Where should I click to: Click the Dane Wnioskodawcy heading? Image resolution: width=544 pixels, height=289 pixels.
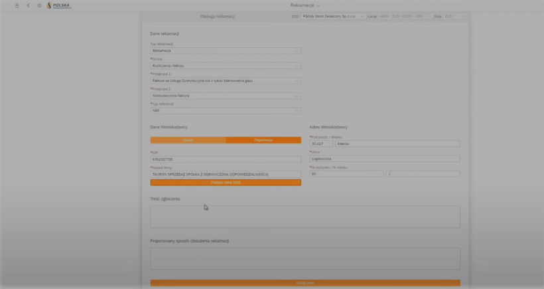point(169,127)
